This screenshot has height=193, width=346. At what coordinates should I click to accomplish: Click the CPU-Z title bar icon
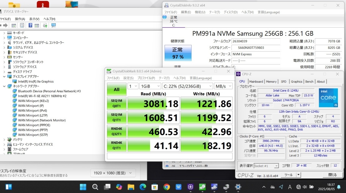click(x=238, y=74)
